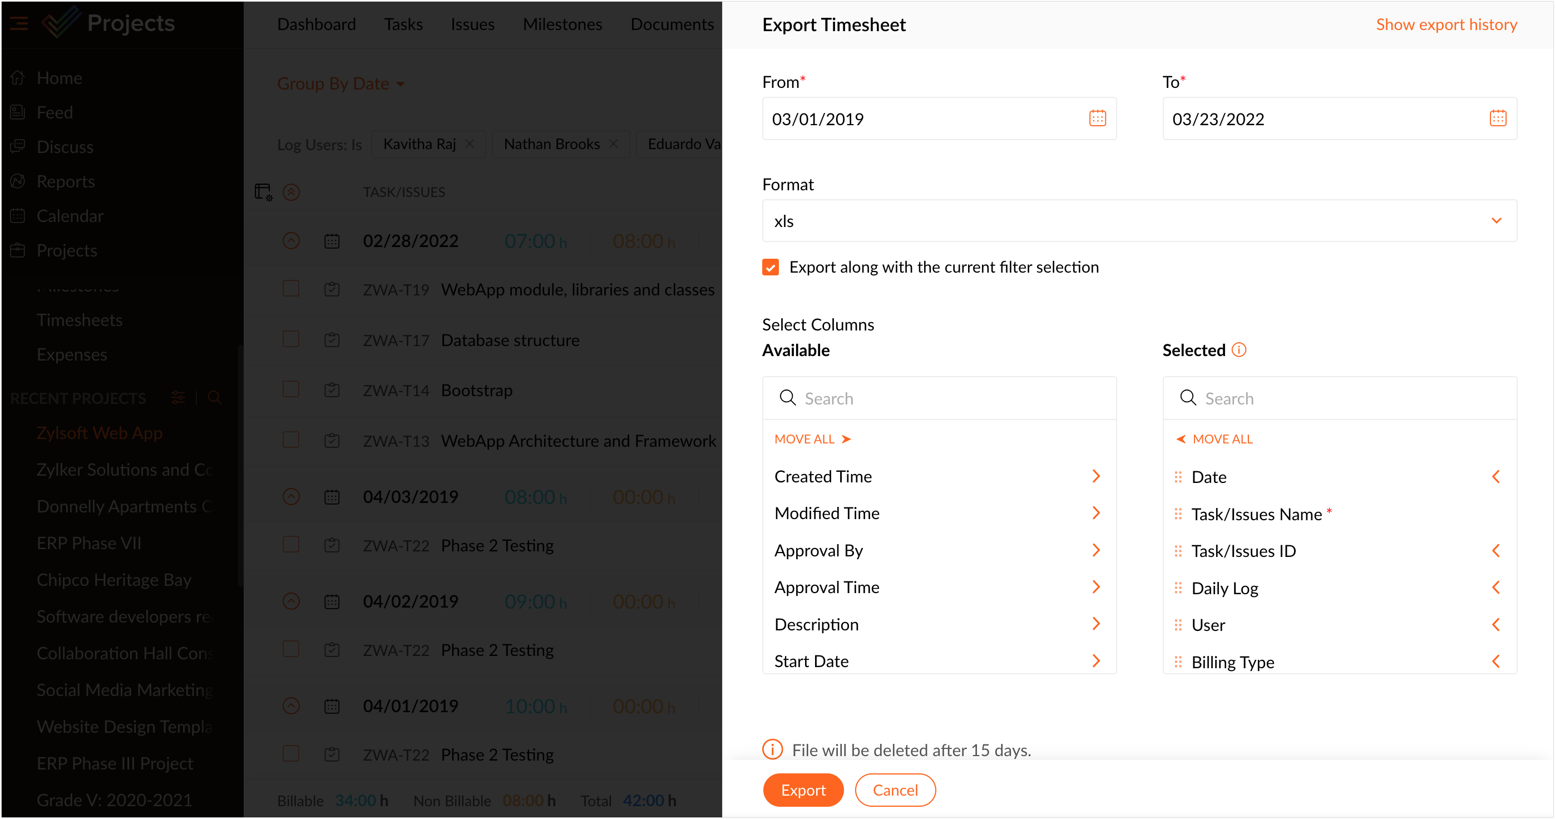This screenshot has height=819, width=1555.
Task: Uncheck export with current filter selection
Action: pos(770,267)
